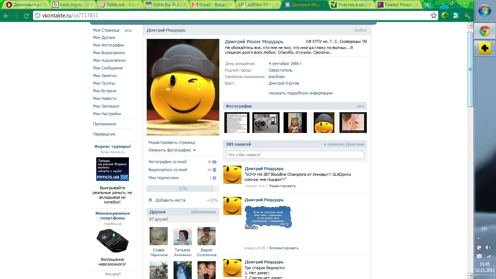Viewport: 496px width, 279px height.
Task: Click the volume speaker tray icon
Action: coord(488,247)
